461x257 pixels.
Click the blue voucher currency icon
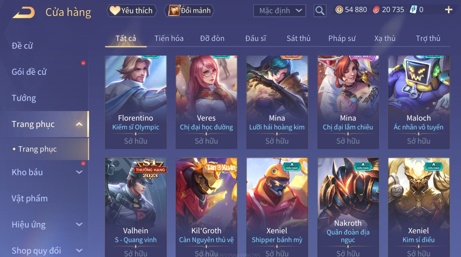coord(413,9)
